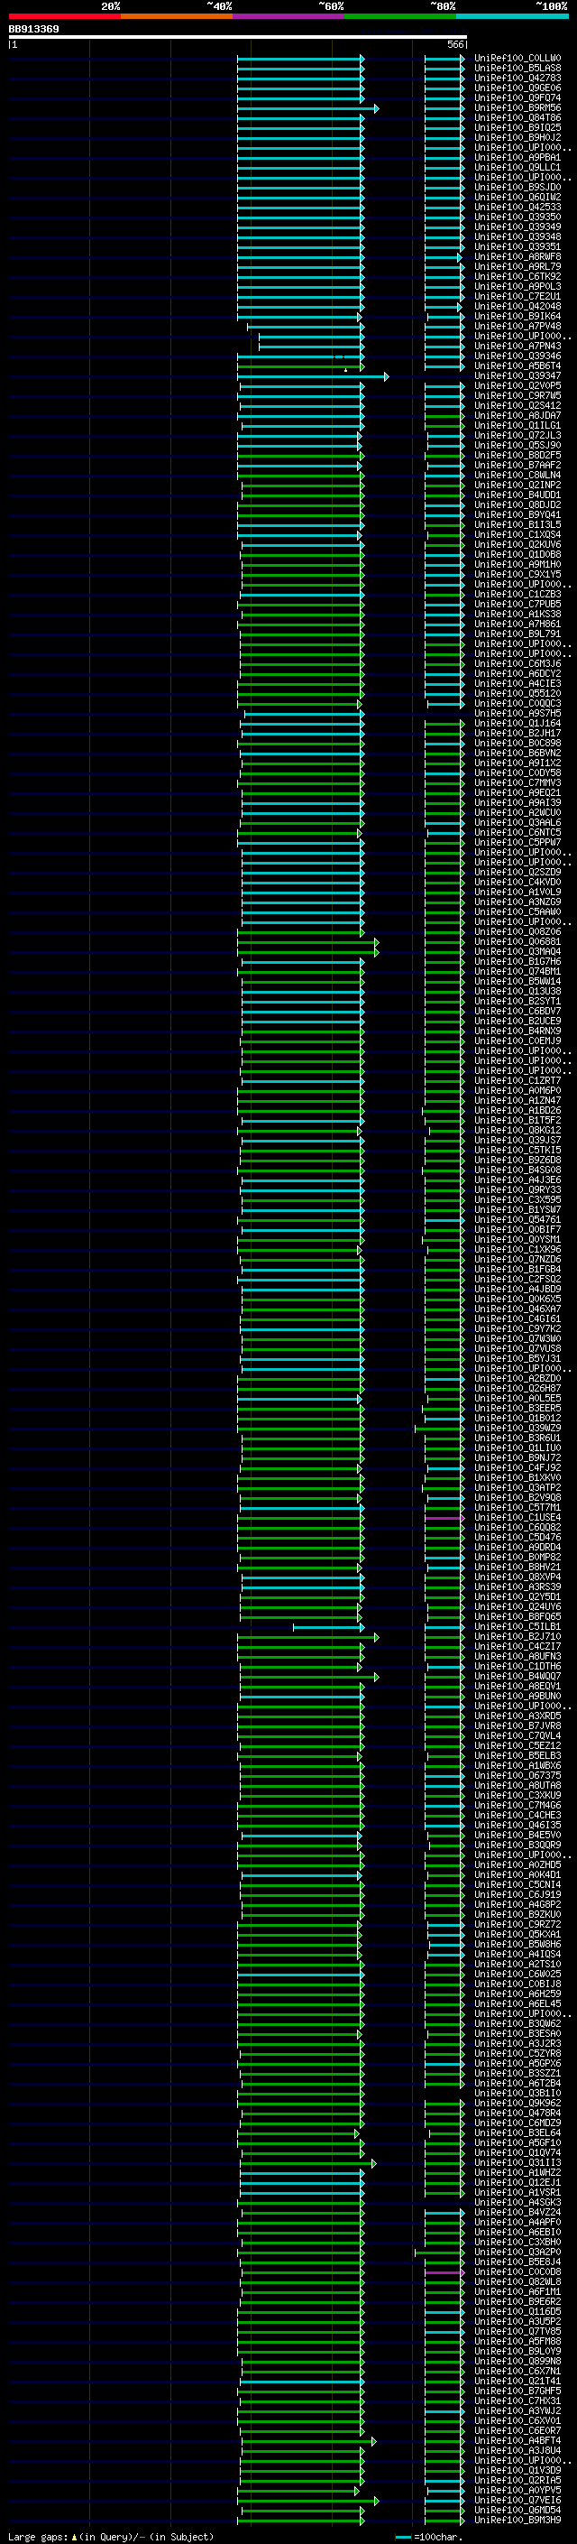Click the white query sequence bar
This screenshot has width=577, height=2544.
point(238,36)
